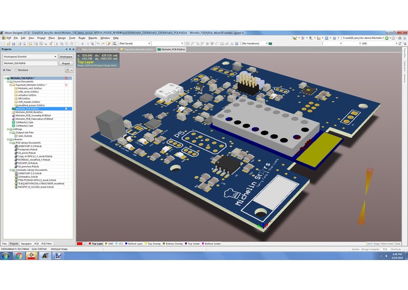Open the Workspace1.DsnWrk dropdown

pyautogui.click(x=55, y=56)
